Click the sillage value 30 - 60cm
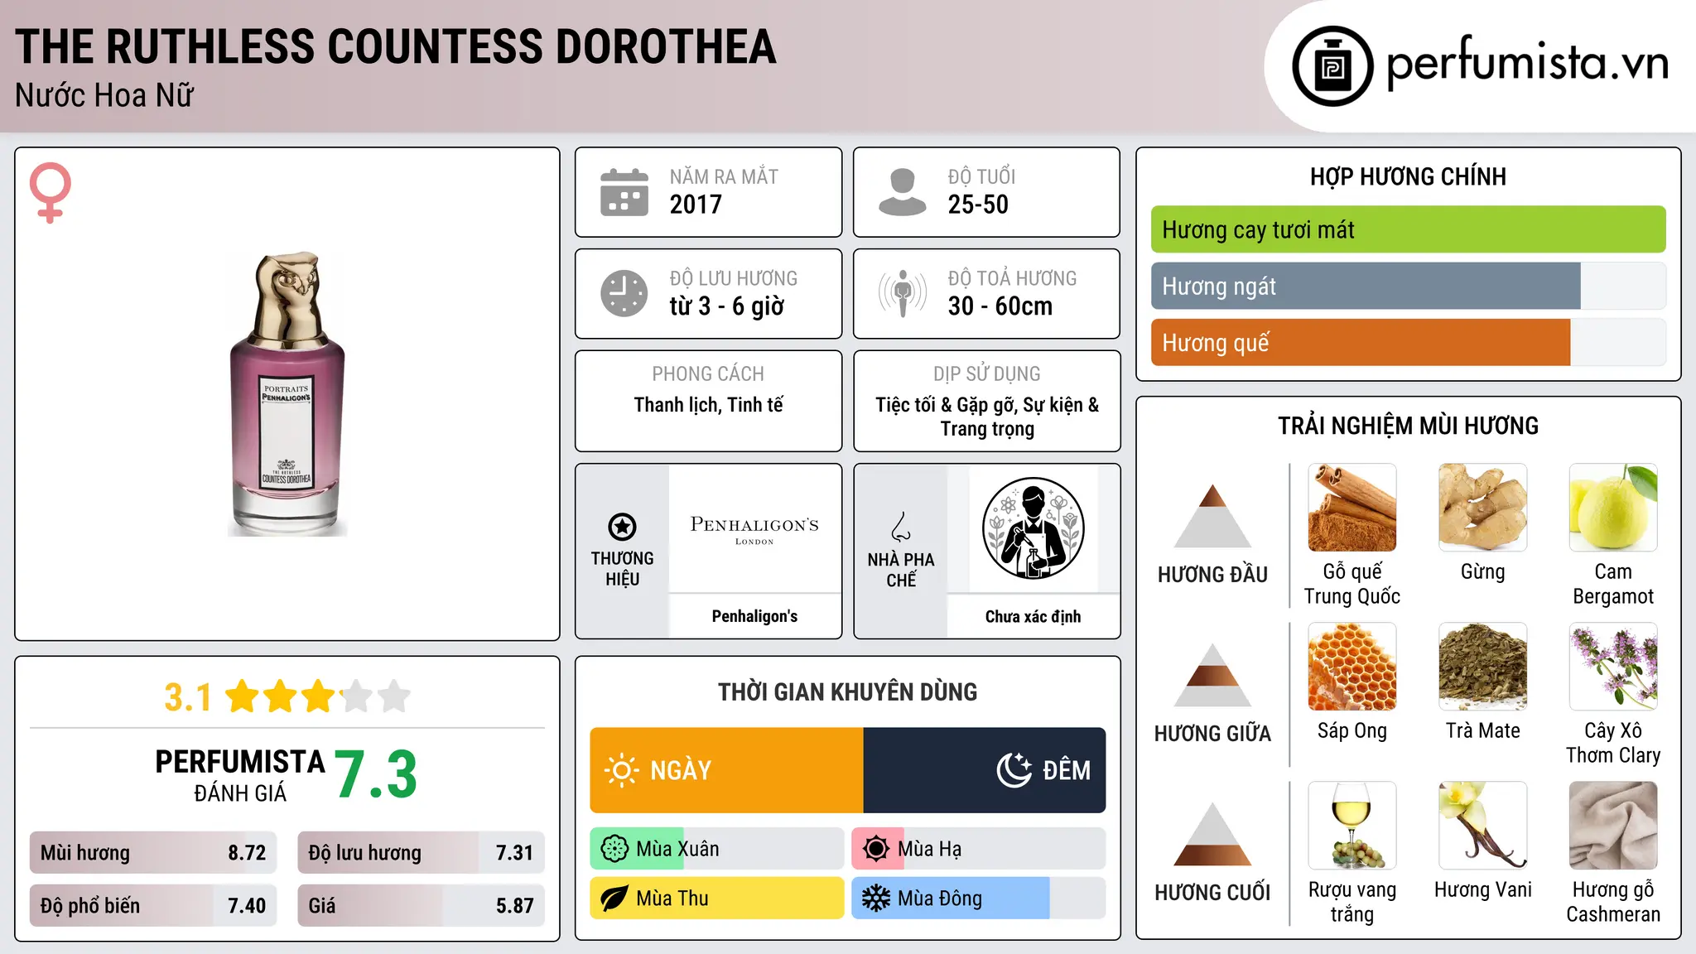This screenshot has height=954, width=1696. 1000,306
